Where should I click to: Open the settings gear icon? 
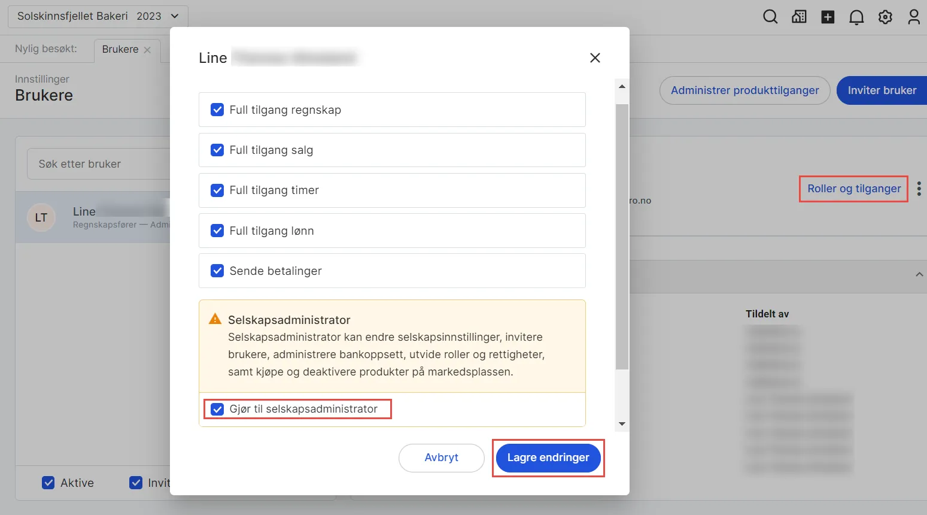(x=885, y=17)
